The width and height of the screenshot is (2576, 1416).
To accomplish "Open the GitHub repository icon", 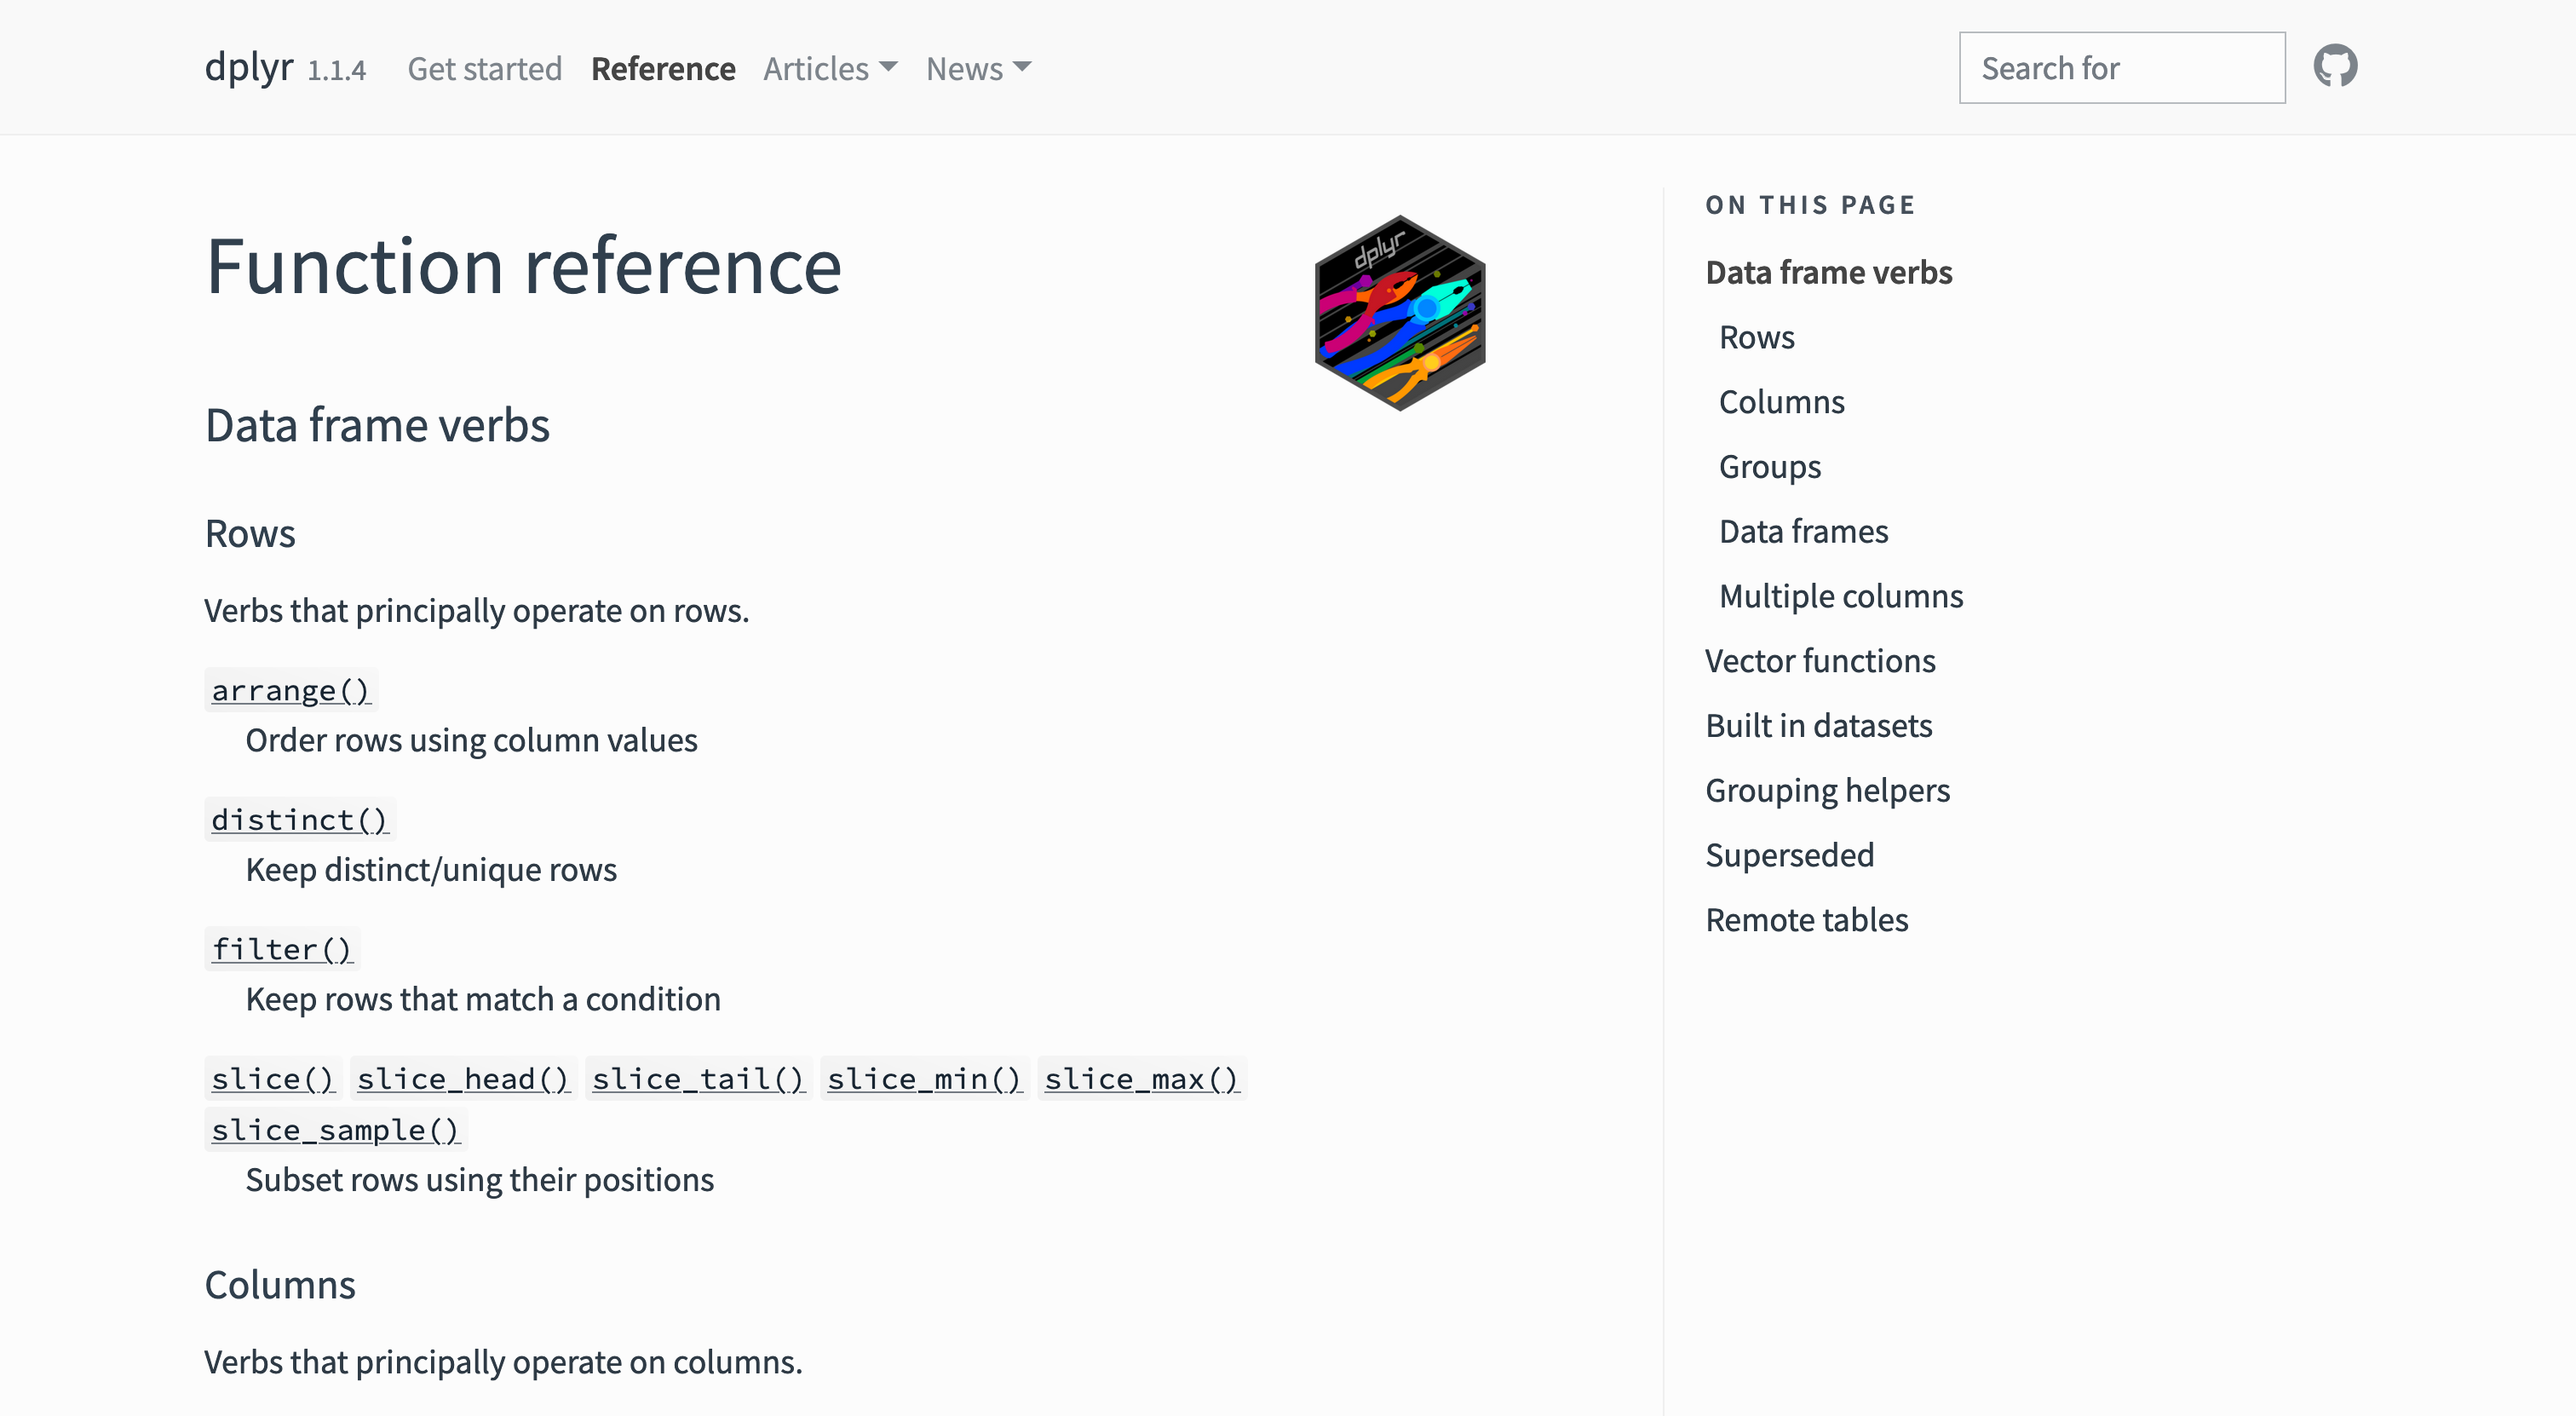I will [2335, 67].
